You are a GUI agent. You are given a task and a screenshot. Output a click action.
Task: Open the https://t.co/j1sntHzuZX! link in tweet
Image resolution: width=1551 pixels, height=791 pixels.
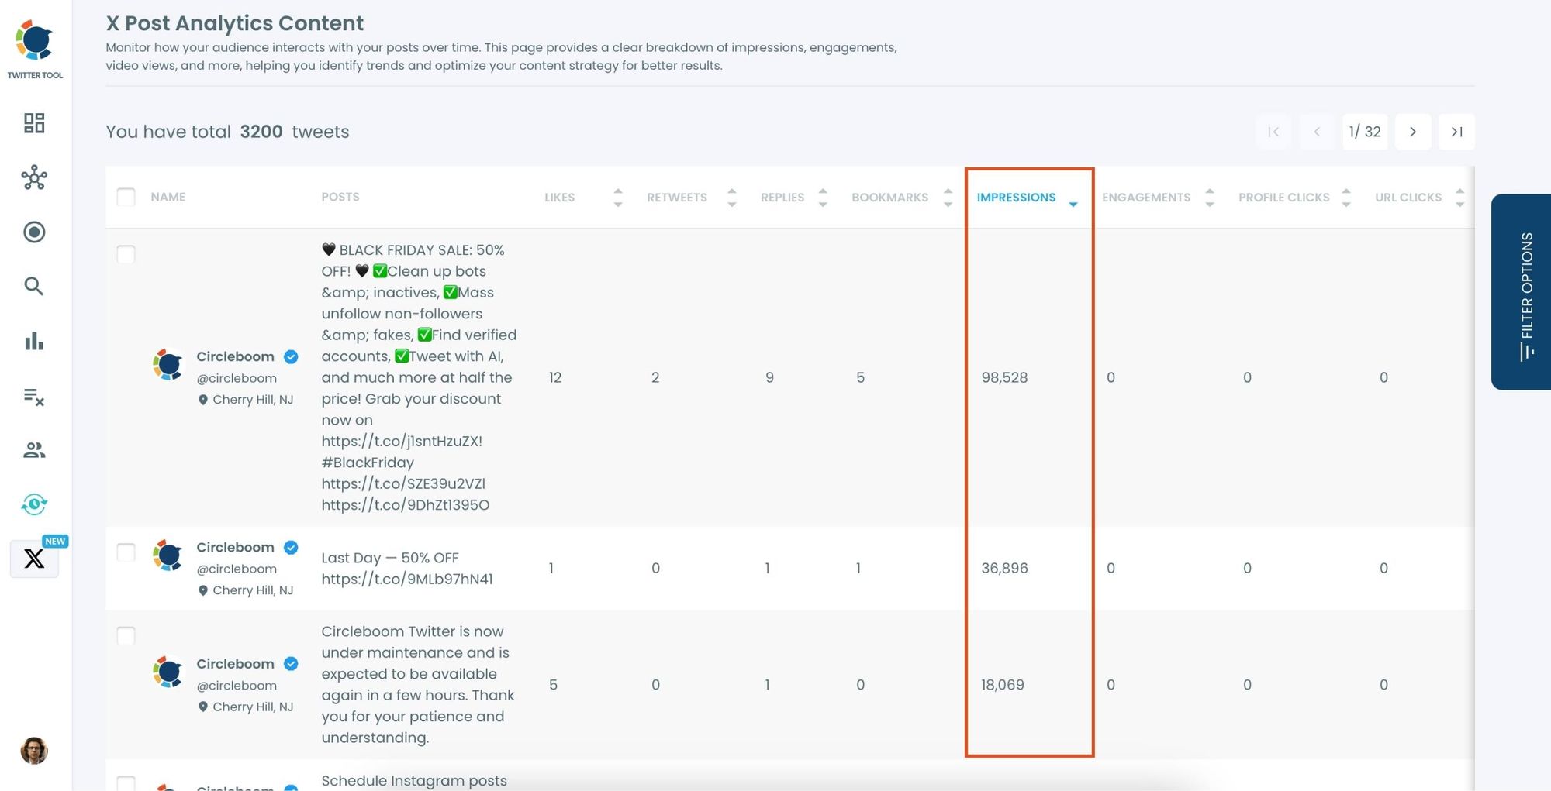point(402,442)
